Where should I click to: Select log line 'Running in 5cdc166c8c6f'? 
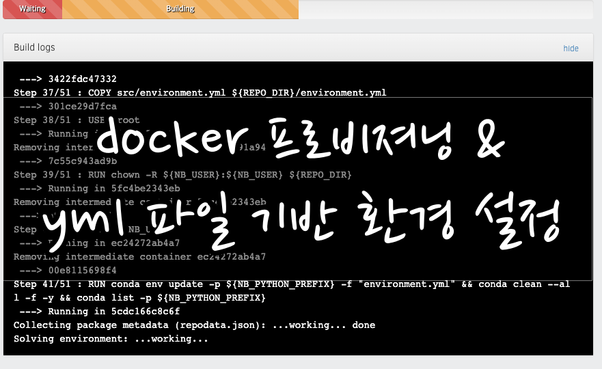pos(100,312)
